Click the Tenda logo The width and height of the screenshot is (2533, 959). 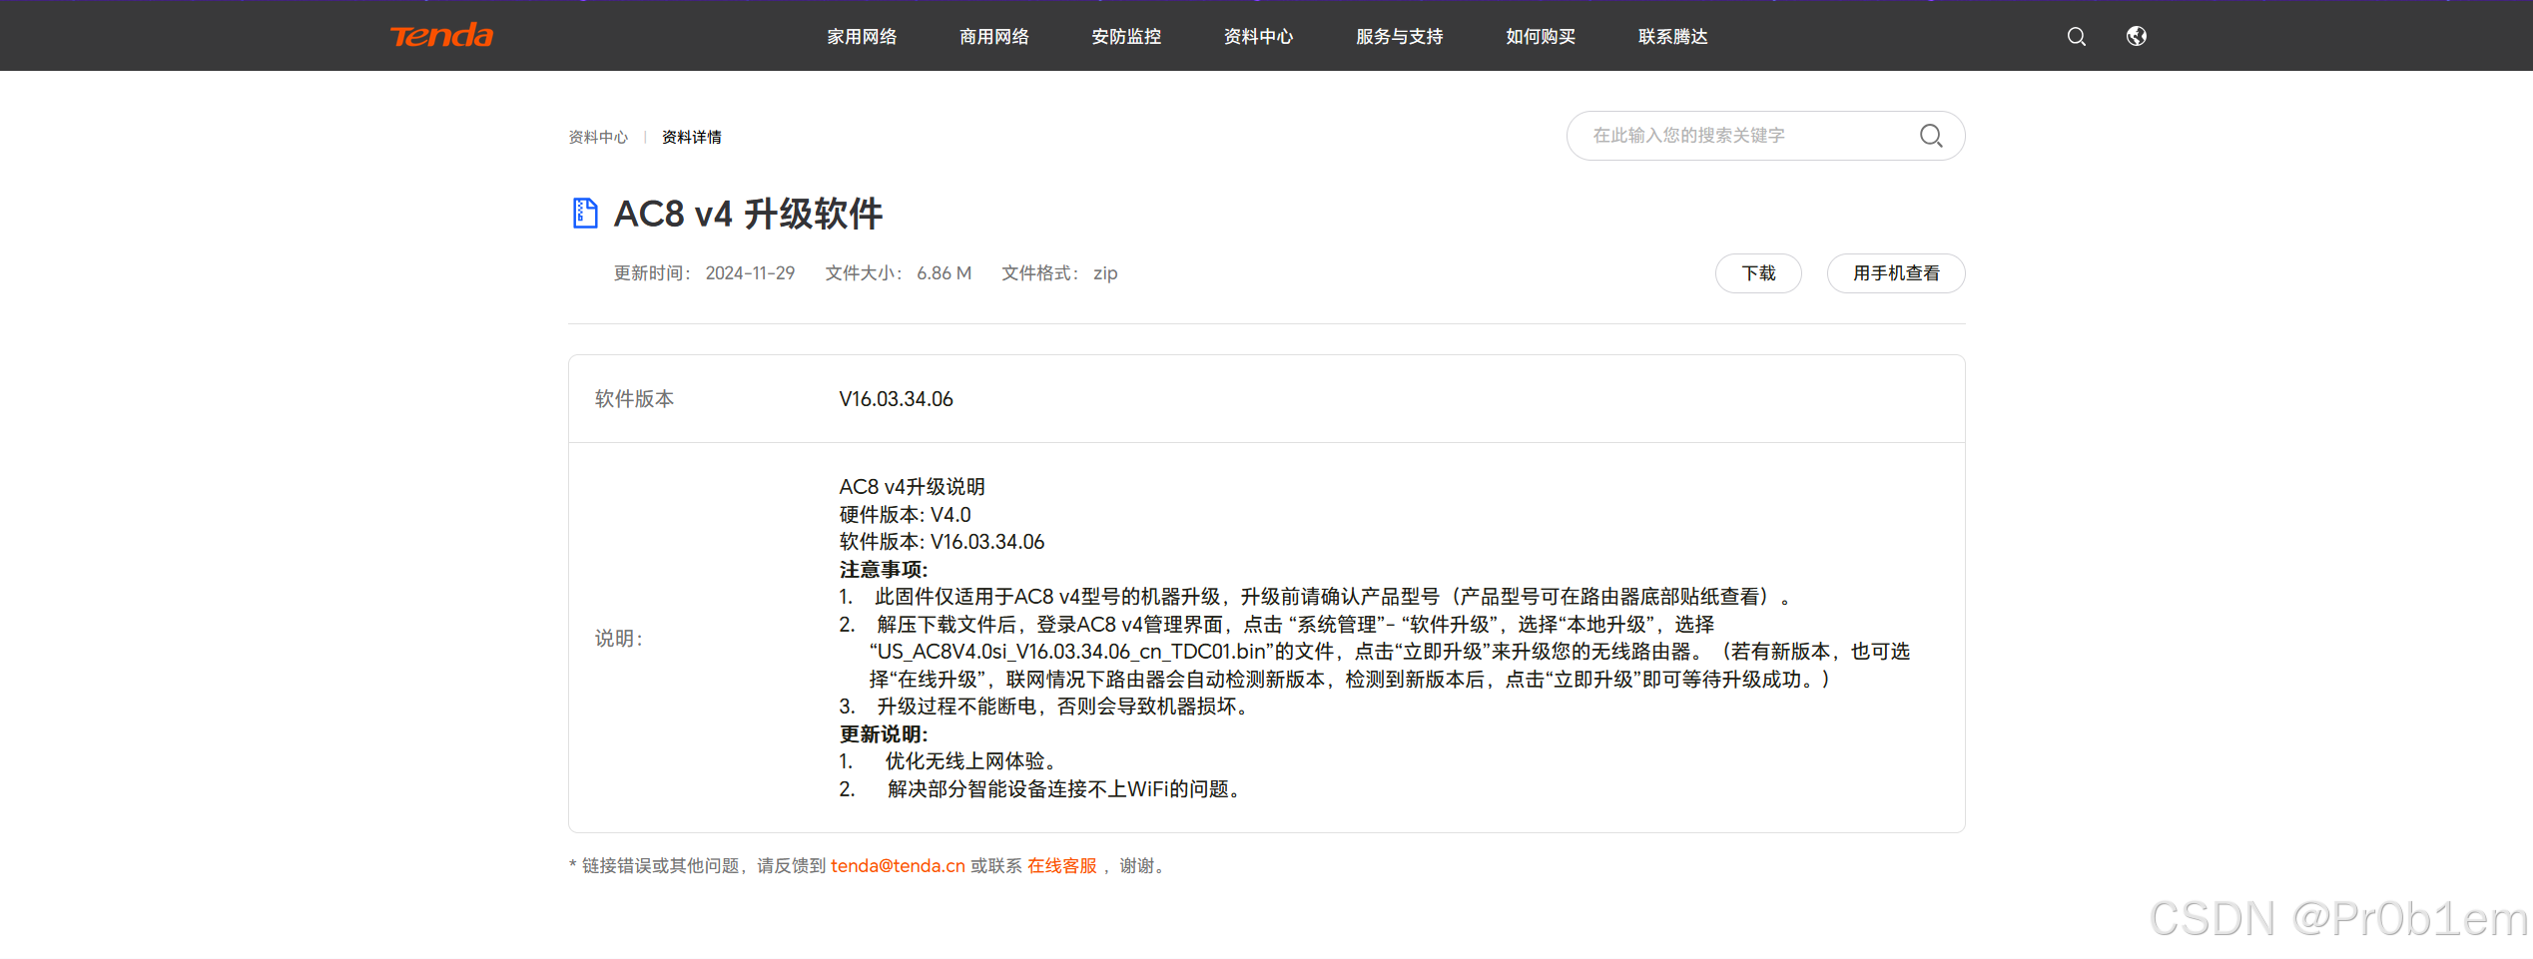tap(441, 36)
